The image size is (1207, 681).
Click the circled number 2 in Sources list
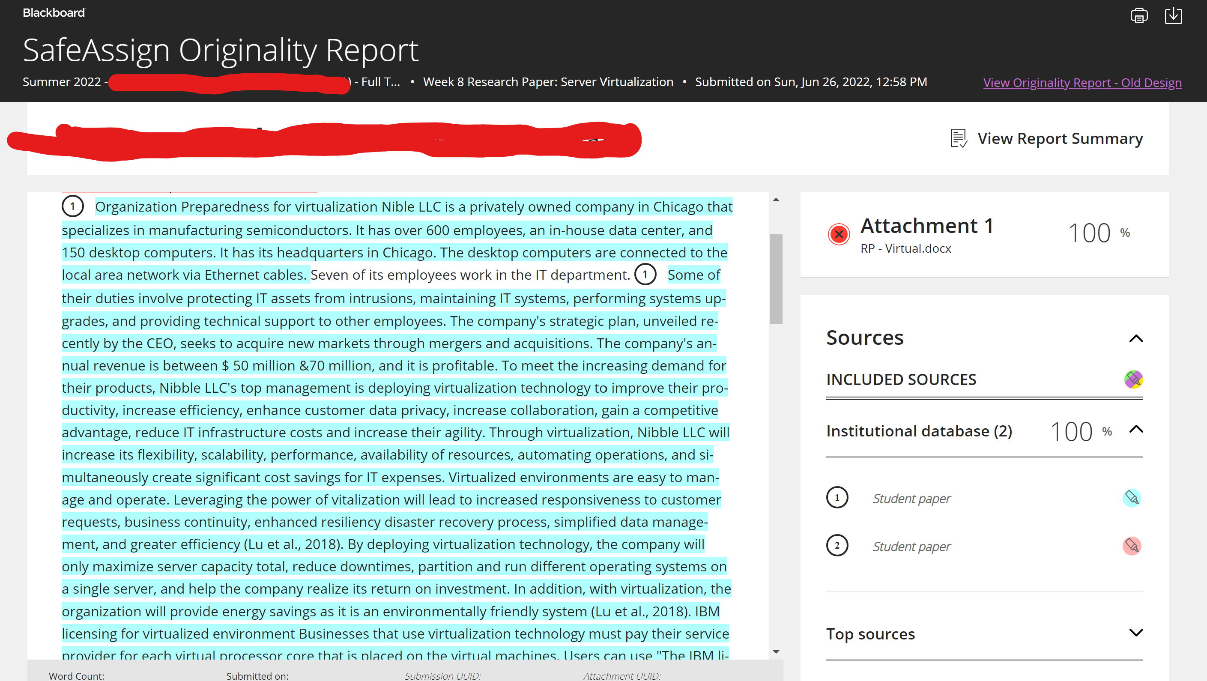[837, 546]
